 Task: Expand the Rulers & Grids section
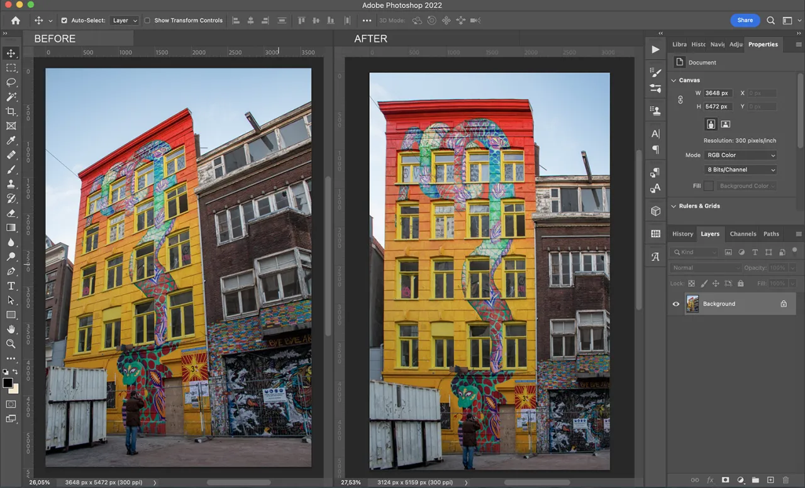tap(674, 206)
